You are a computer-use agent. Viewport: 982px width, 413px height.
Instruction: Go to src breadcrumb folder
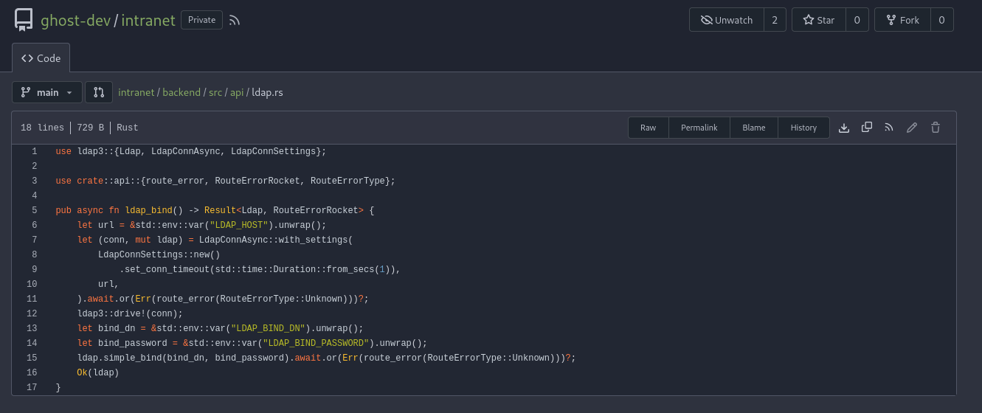(x=215, y=93)
